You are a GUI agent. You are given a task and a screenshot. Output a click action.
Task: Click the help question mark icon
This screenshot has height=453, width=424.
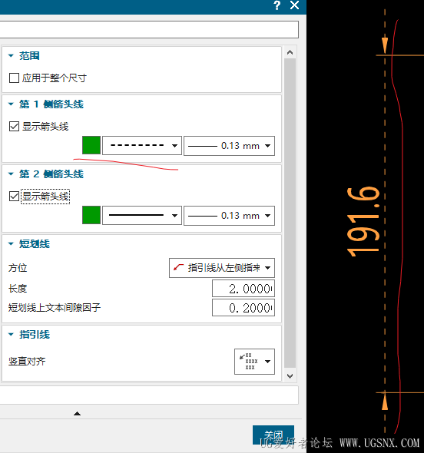[x=277, y=5]
